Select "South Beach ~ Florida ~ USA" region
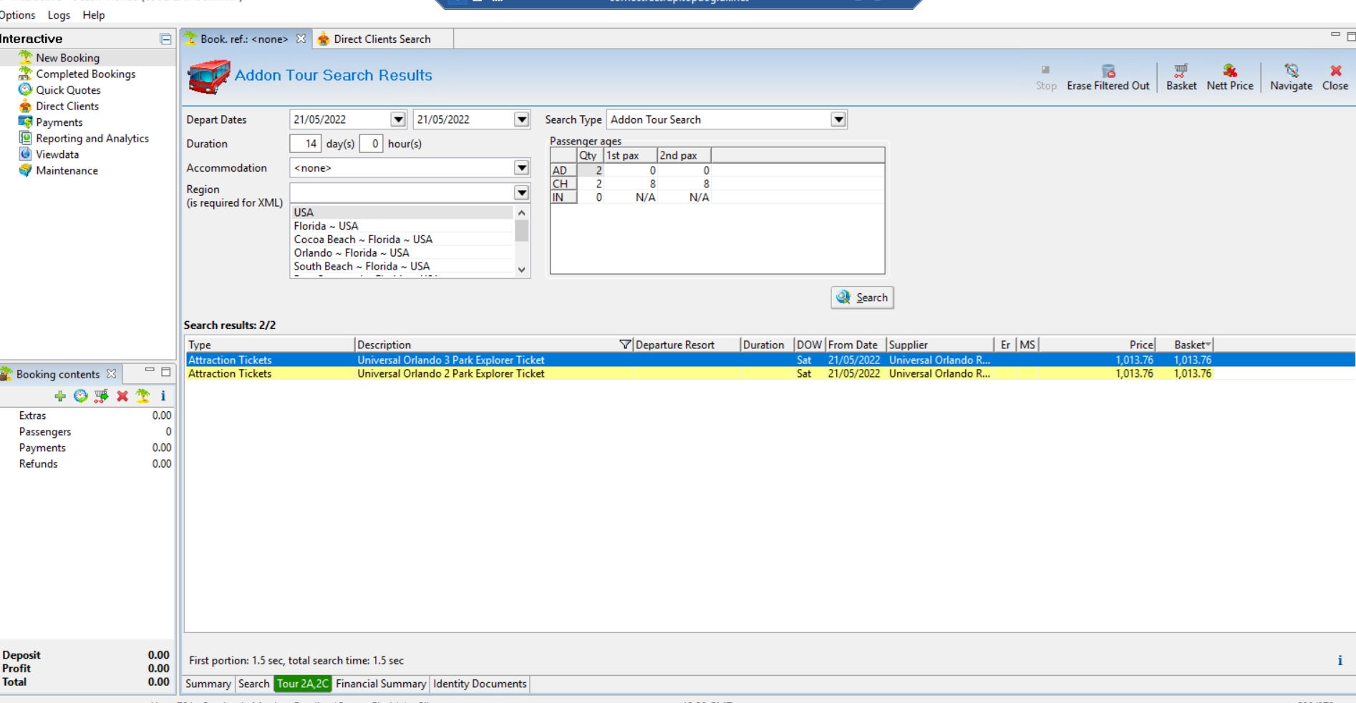Image resolution: width=1356 pixels, height=703 pixels. [362, 266]
